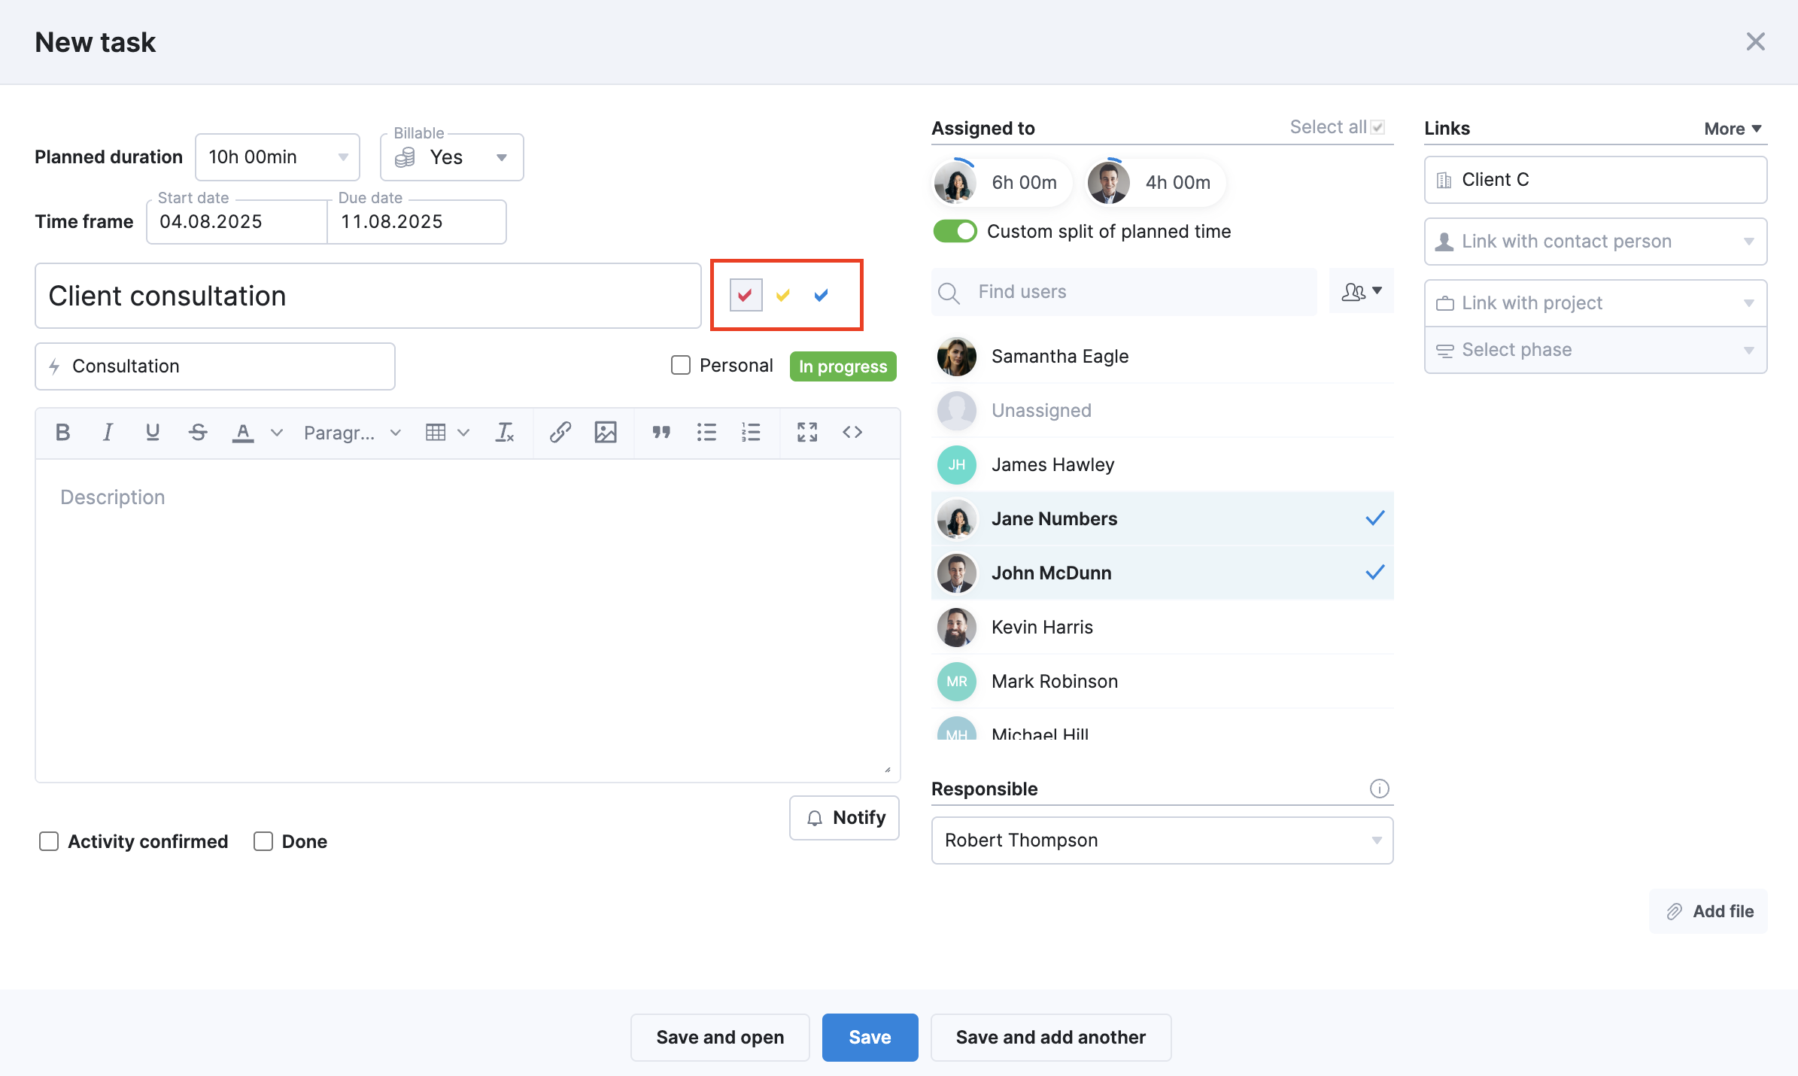Check Activity confirmed checkbox
This screenshot has height=1076, width=1798.
pyautogui.click(x=49, y=841)
